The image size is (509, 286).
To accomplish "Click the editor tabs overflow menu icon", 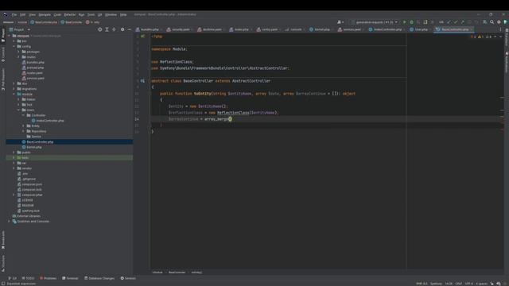I will tap(500, 29).
